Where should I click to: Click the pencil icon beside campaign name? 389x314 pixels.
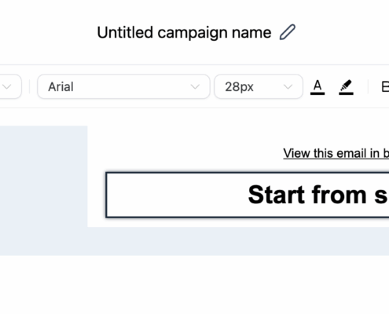pyautogui.click(x=288, y=32)
